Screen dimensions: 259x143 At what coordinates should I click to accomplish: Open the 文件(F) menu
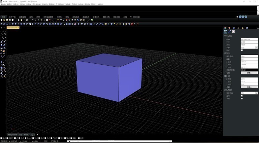[3, 4]
